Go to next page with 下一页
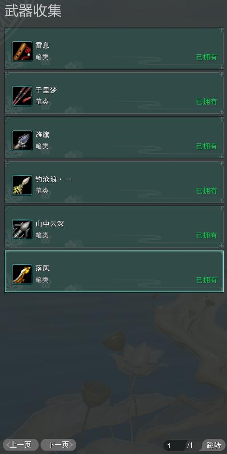Viewport: 227px width, 454px height. (58, 445)
